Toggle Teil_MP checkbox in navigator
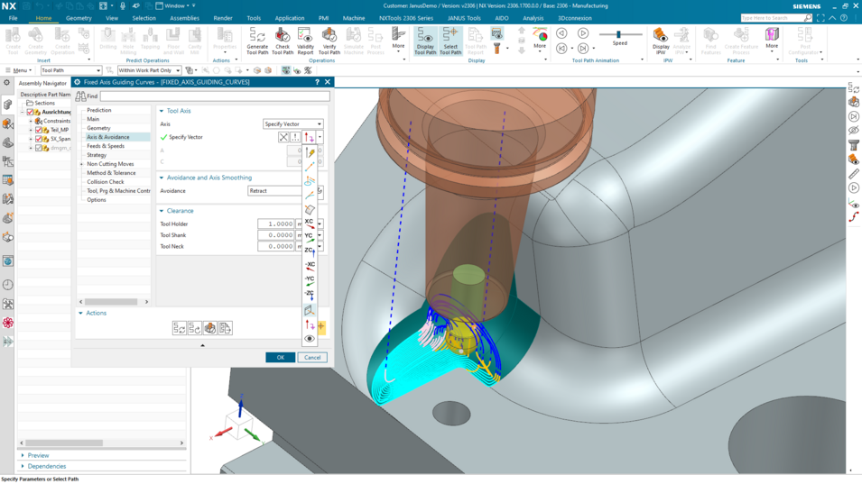 click(x=39, y=130)
